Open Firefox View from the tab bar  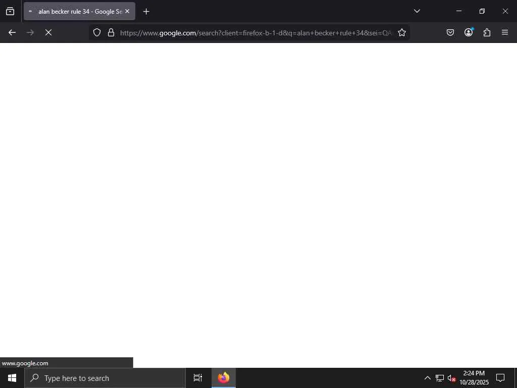(x=10, y=11)
